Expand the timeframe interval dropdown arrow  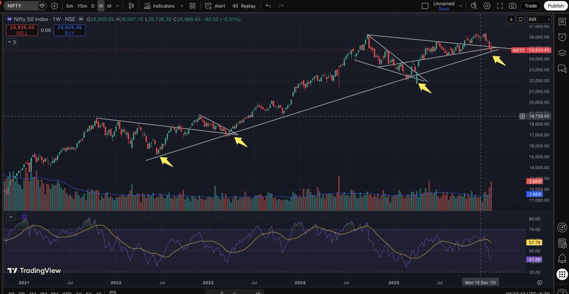[119, 6]
